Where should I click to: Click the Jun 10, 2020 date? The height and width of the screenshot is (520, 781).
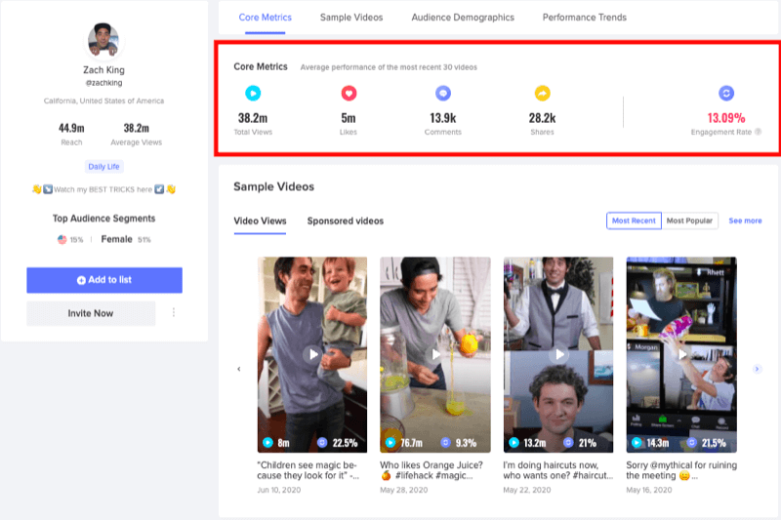(x=279, y=490)
